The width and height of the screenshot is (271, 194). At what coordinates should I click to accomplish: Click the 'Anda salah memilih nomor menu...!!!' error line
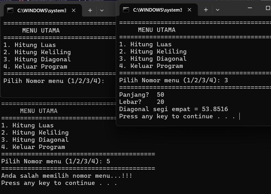67,176
